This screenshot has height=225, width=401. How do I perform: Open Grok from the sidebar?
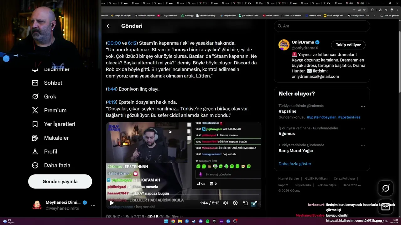coord(44,97)
